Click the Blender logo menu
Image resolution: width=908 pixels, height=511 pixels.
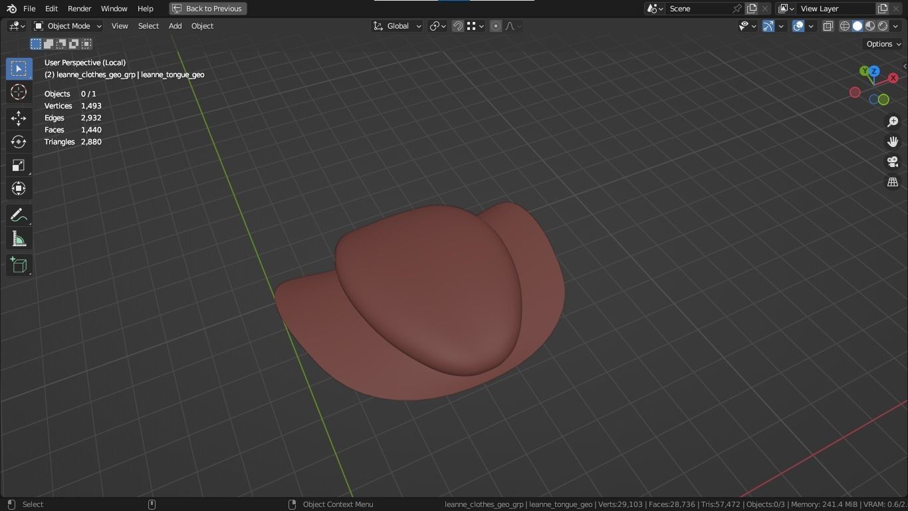click(x=11, y=9)
